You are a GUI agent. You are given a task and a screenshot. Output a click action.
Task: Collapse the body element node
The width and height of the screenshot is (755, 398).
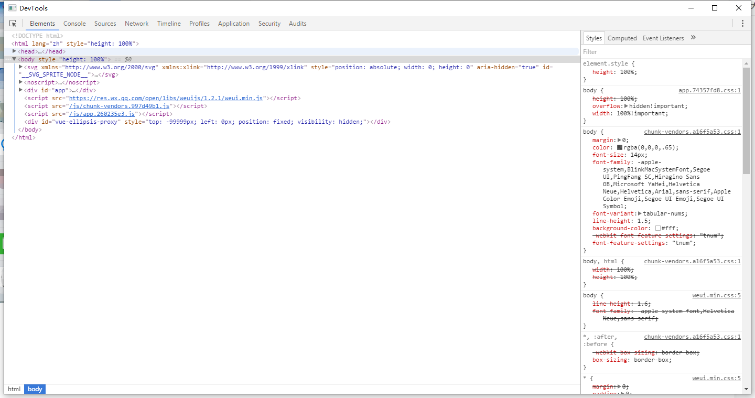click(x=15, y=59)
